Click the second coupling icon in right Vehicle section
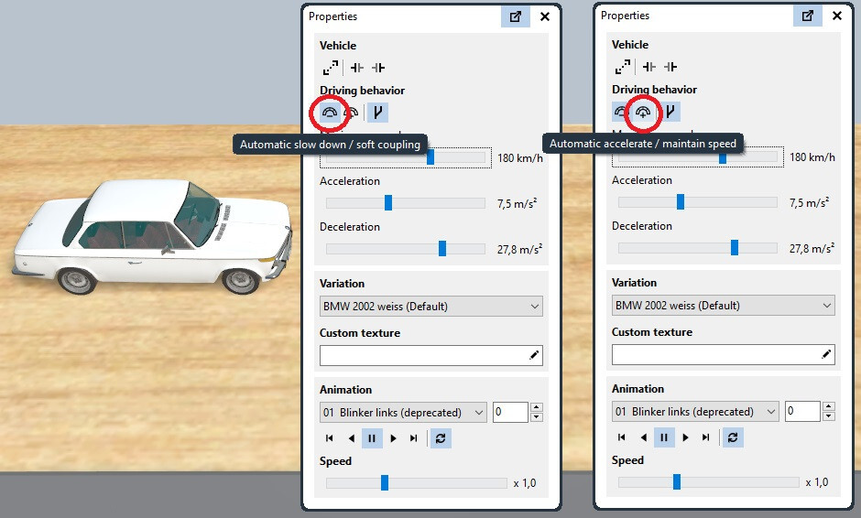861x518 pixels. (x=670, y=67)
